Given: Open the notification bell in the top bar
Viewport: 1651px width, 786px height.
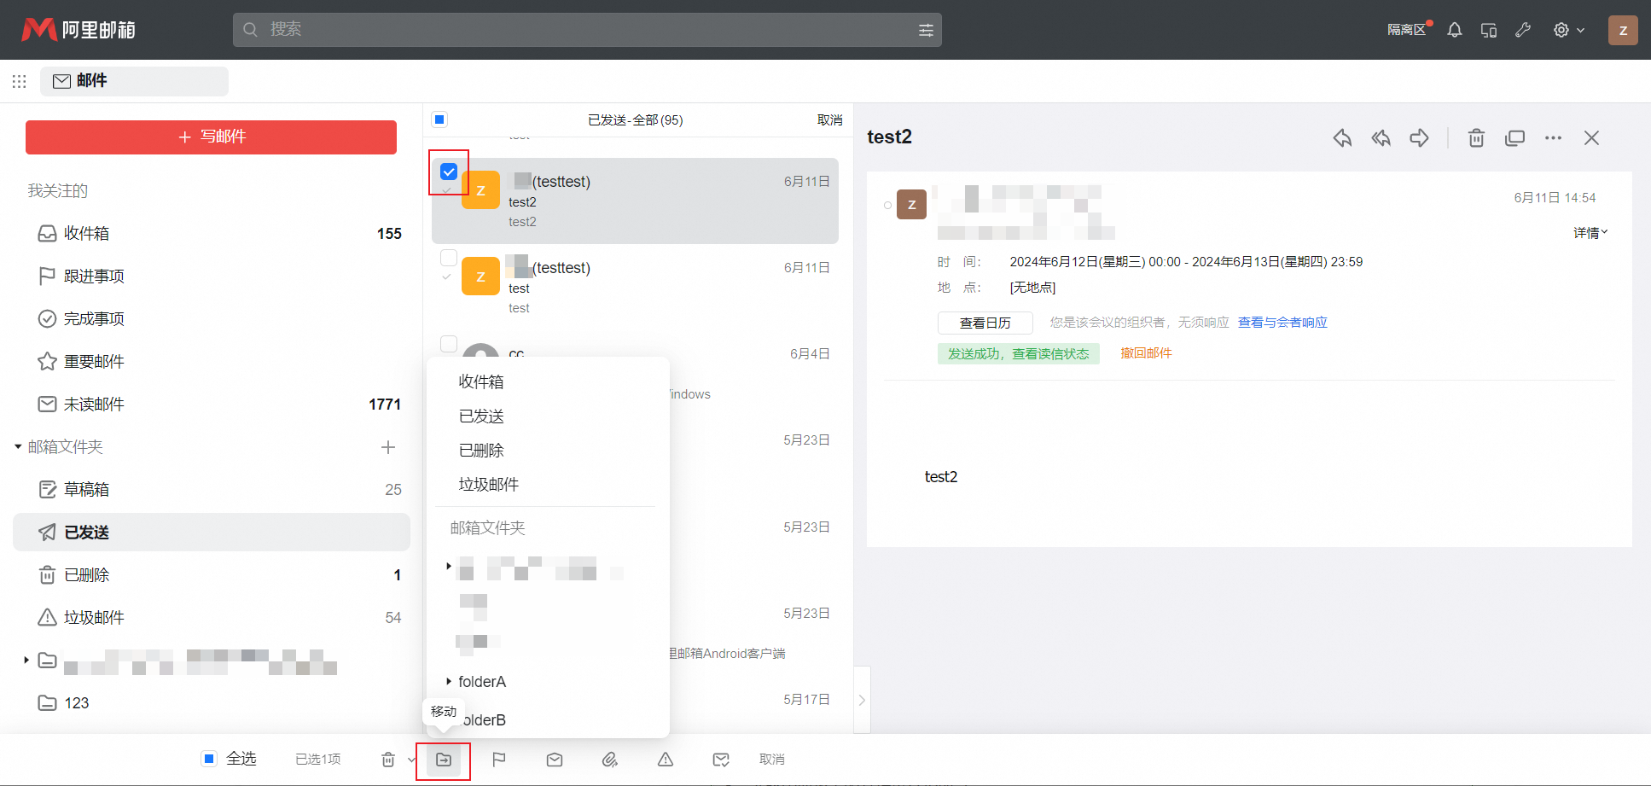Looking at the screenshot, I should click(1454, 29).
